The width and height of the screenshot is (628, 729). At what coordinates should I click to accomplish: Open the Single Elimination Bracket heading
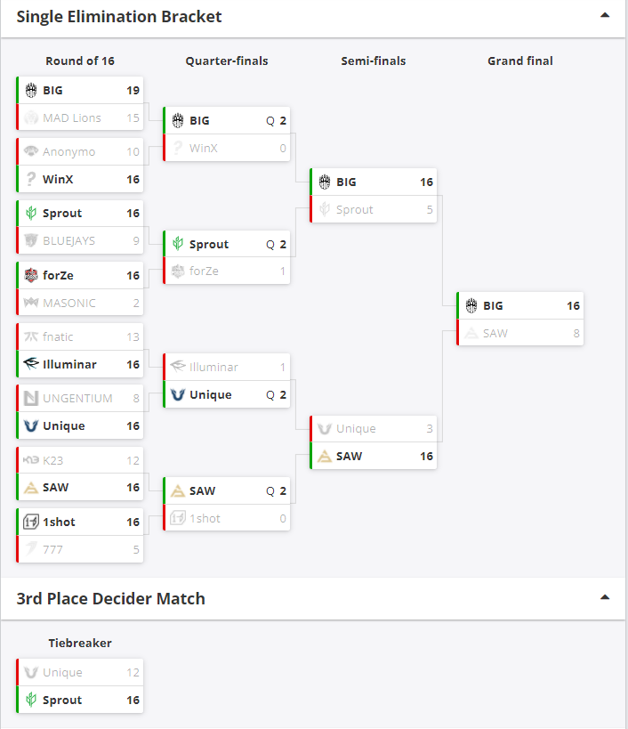point(119,17)
